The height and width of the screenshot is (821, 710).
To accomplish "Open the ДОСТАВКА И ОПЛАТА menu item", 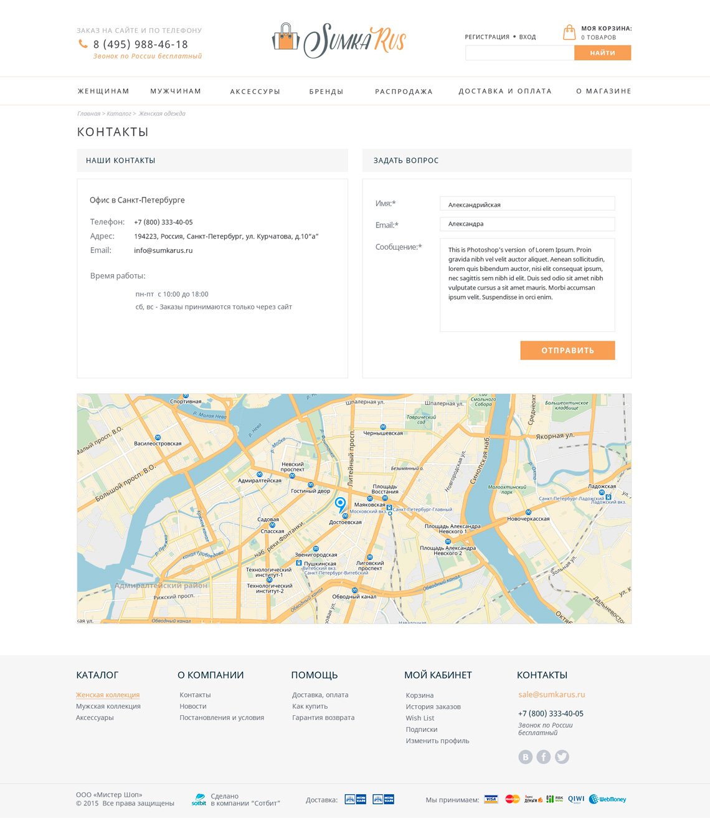I will [505, 91].
